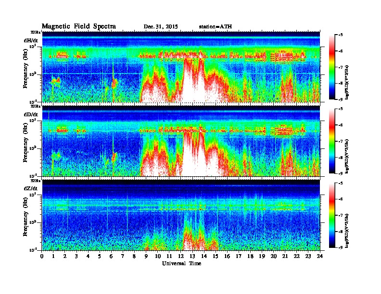Click the dD/dt spectrogram plot
The height and width of the screenshot is (294, 381).
point(181,141)
